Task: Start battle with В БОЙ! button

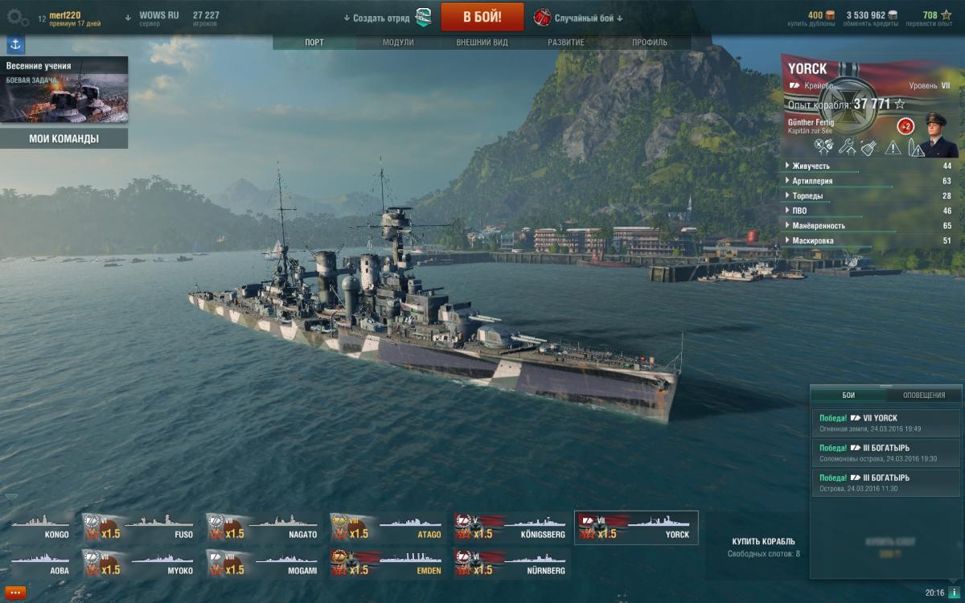Action: tap(482, 17)
